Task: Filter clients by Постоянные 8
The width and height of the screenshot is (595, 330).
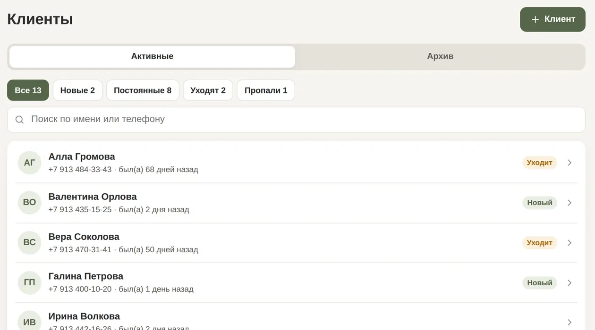Action: 143,90
